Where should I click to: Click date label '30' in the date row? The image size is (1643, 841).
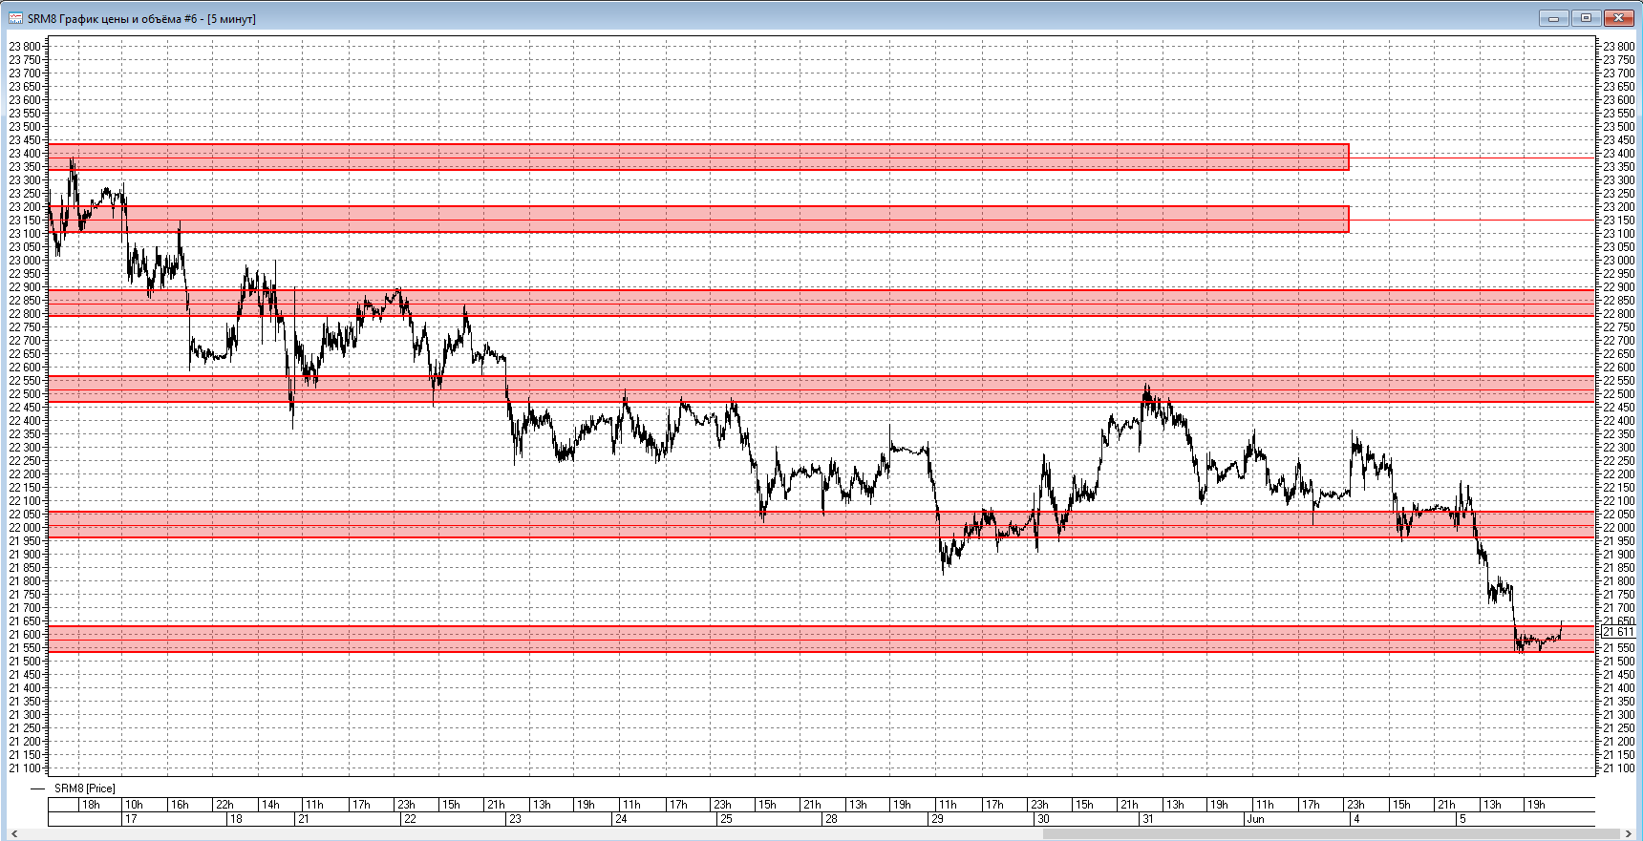point(1043,819)
